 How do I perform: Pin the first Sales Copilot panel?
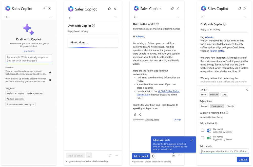[44, 8]
